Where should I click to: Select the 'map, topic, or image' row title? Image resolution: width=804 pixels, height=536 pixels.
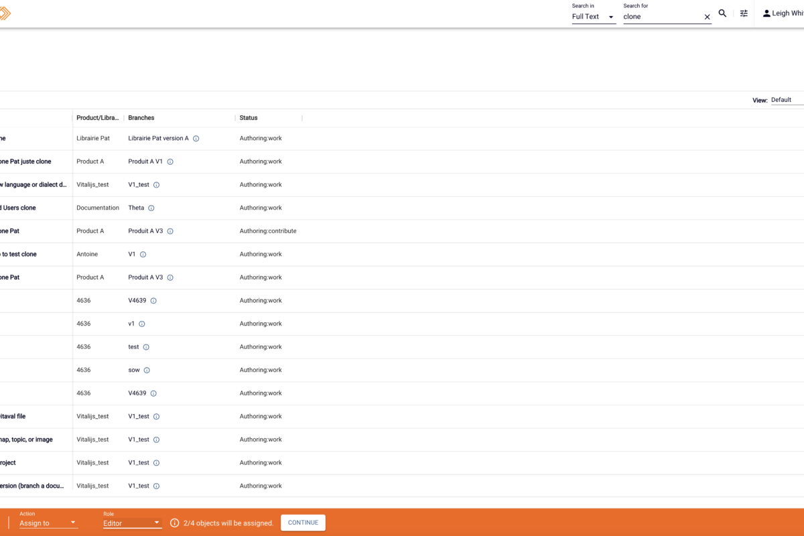[x=26, y=440]
